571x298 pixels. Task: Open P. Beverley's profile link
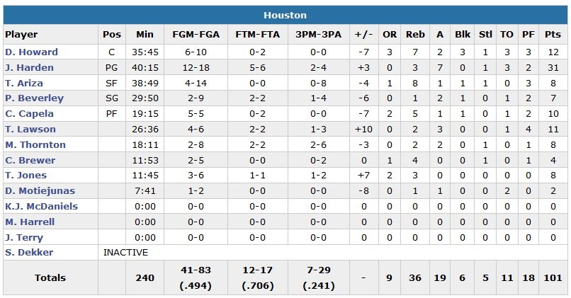click(34, 98)
